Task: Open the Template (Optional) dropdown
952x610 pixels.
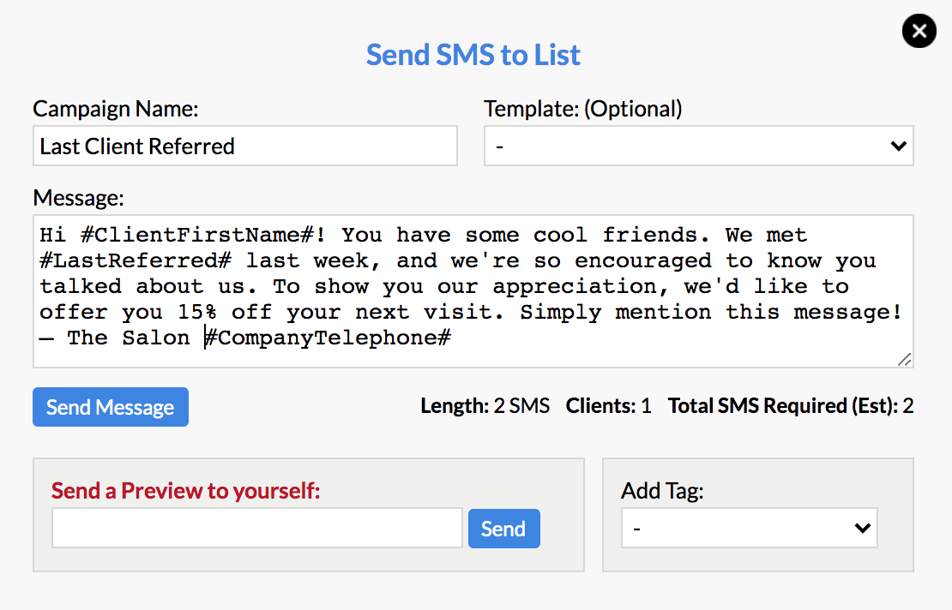Action: [699, 146]
